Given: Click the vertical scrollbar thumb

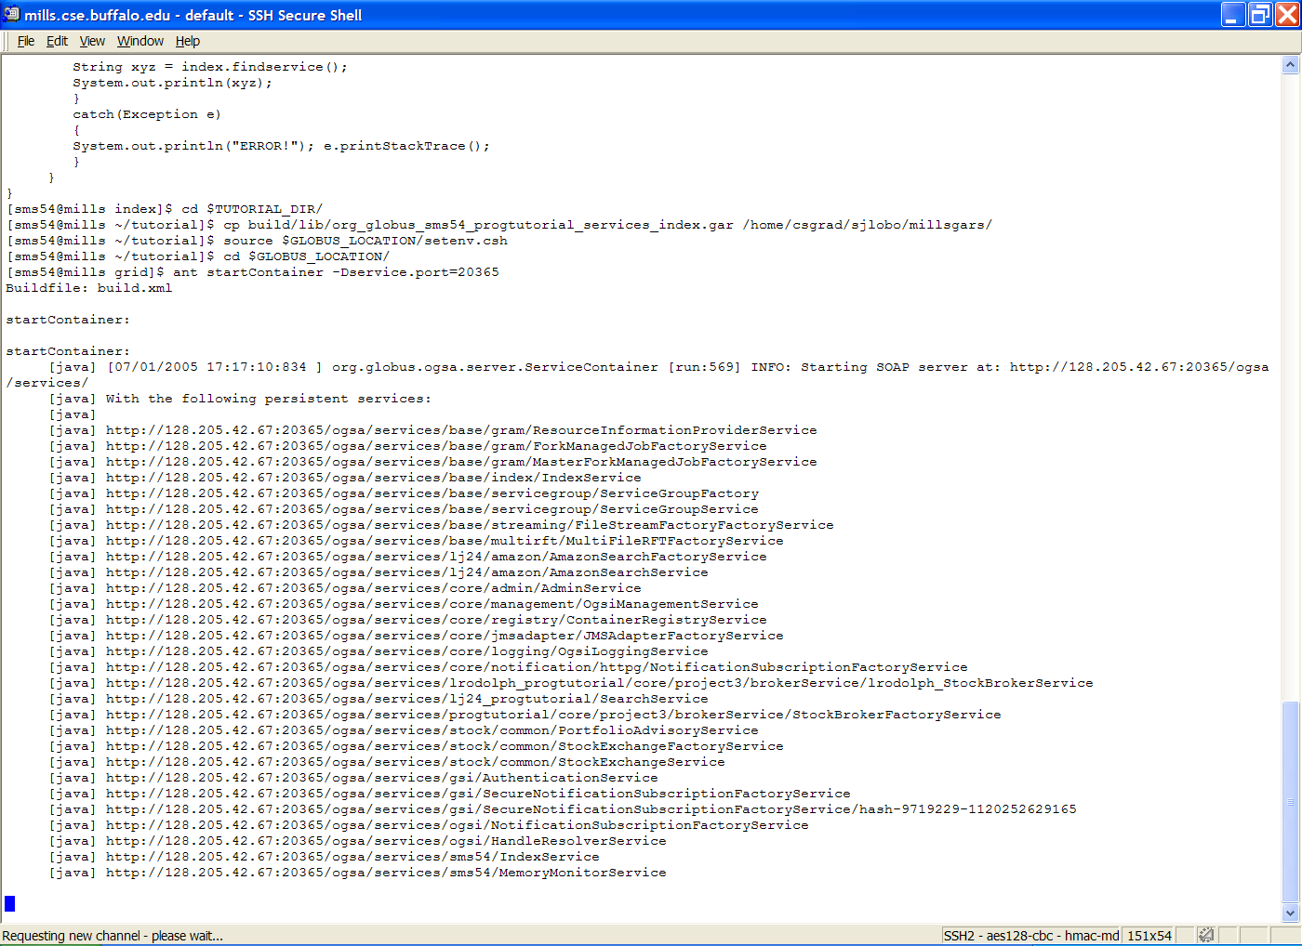Looking at the screenshot, I should click(x=1290, y=801).
